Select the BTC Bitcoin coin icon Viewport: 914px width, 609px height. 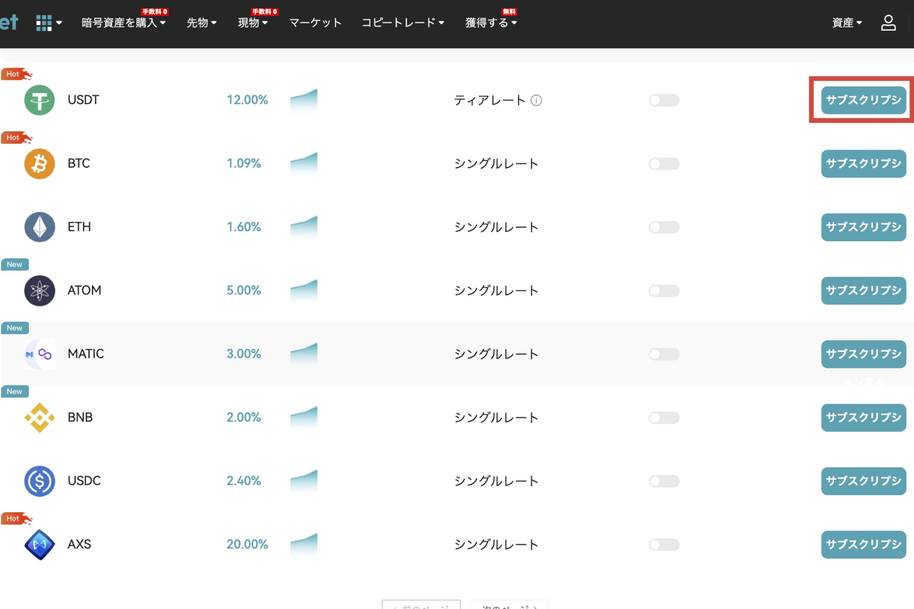coord(39,163)
